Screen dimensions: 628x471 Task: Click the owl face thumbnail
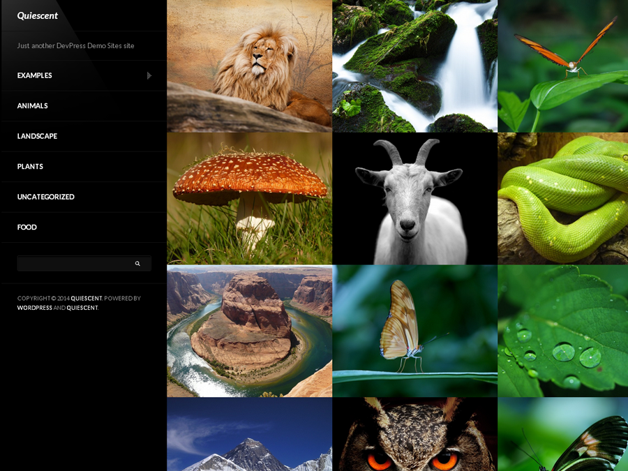[x=414, y=435]
